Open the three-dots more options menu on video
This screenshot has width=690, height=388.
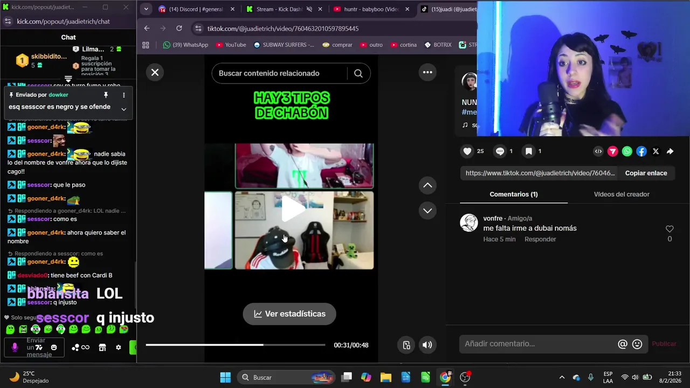(427, 72)
